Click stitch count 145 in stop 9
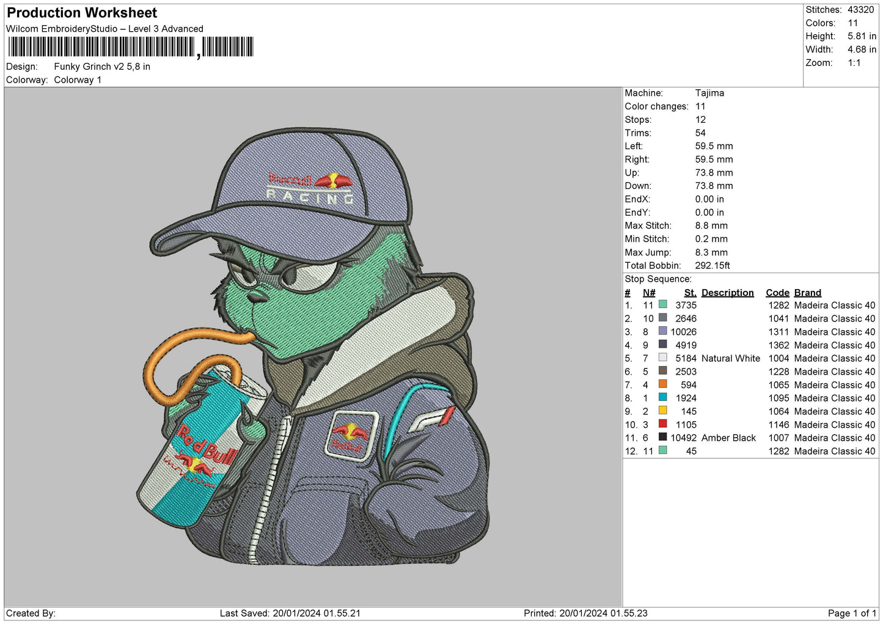This screenshot has height=624, width=883. point(689,411)
